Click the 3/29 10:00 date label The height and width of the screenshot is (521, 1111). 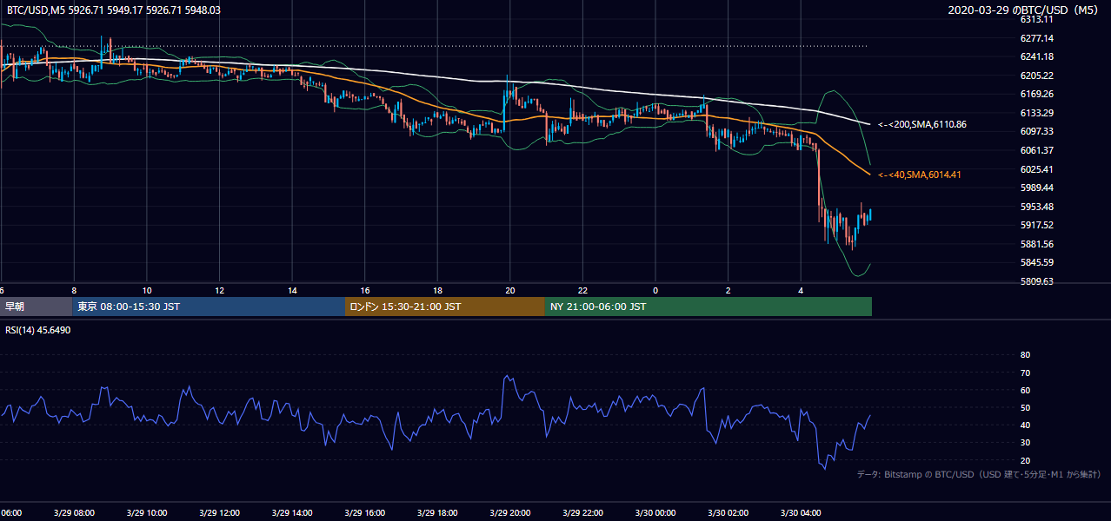click(147, 513)
